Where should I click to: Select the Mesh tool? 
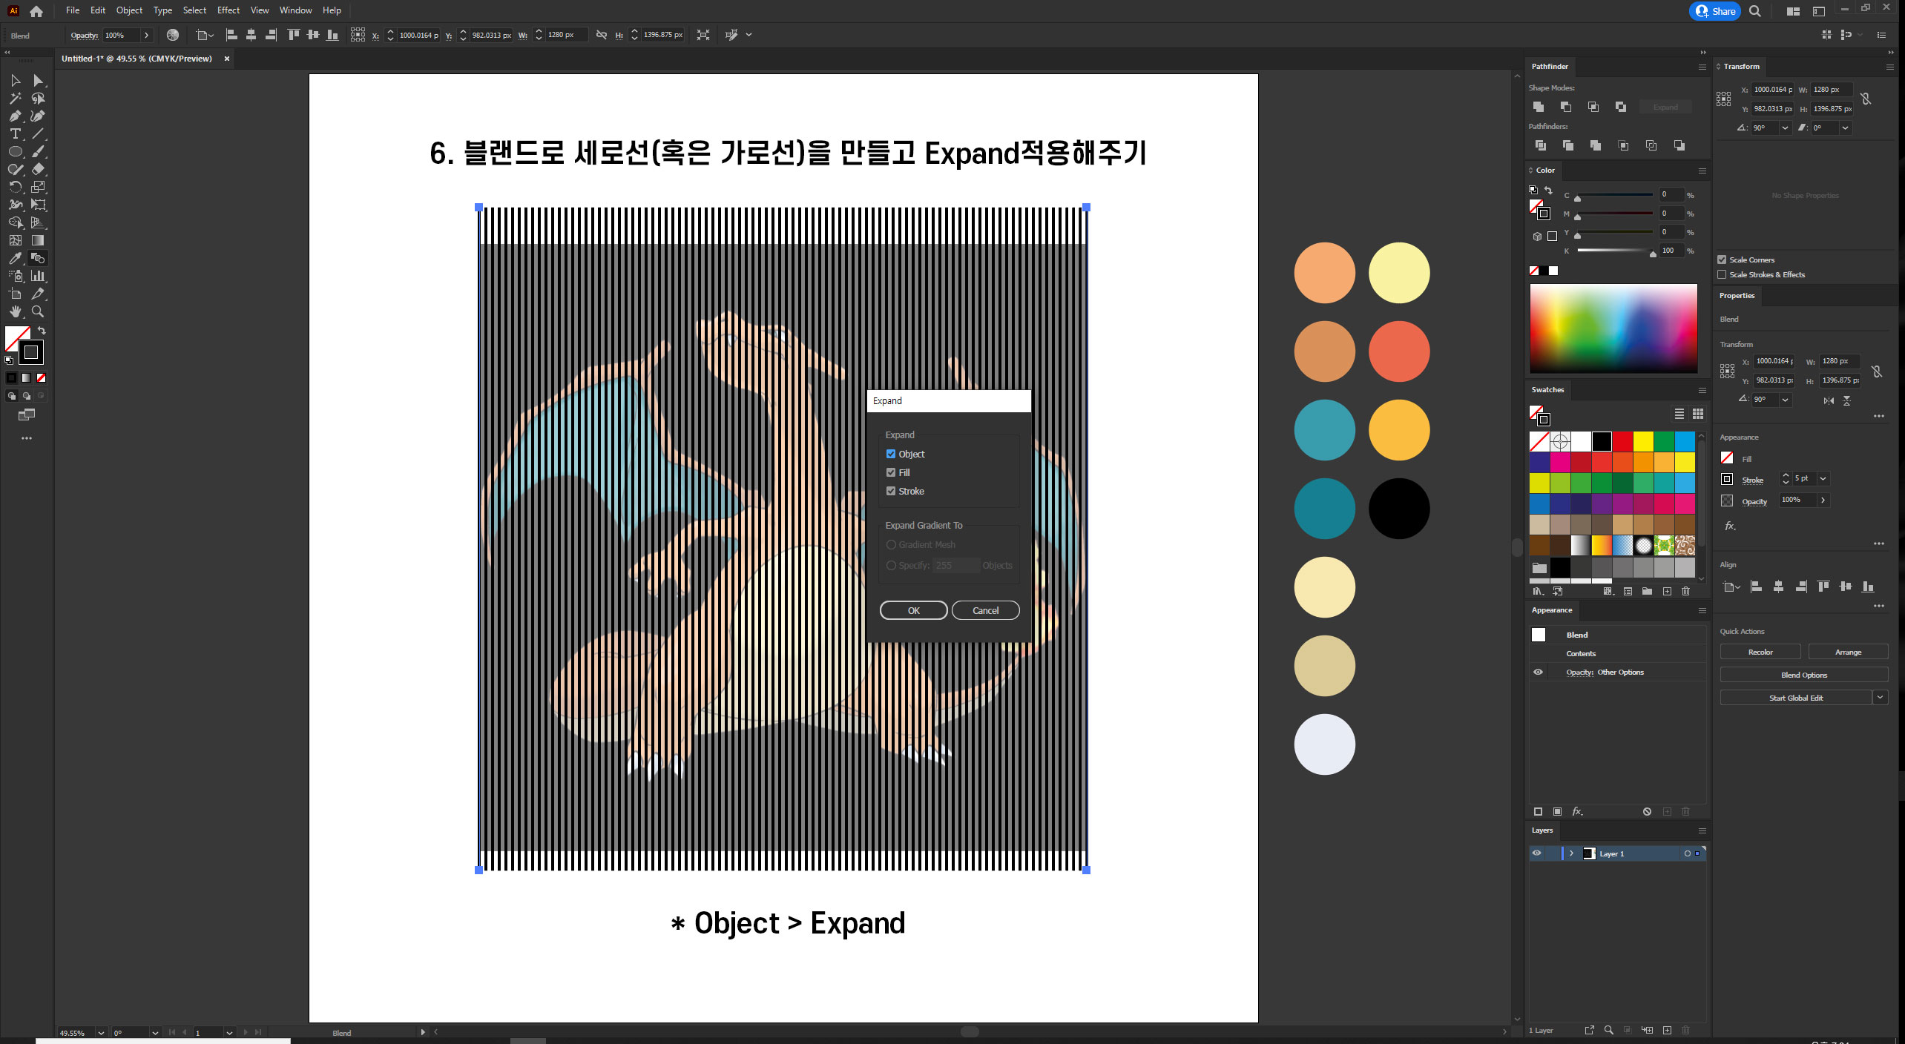[x=15, y=240]
